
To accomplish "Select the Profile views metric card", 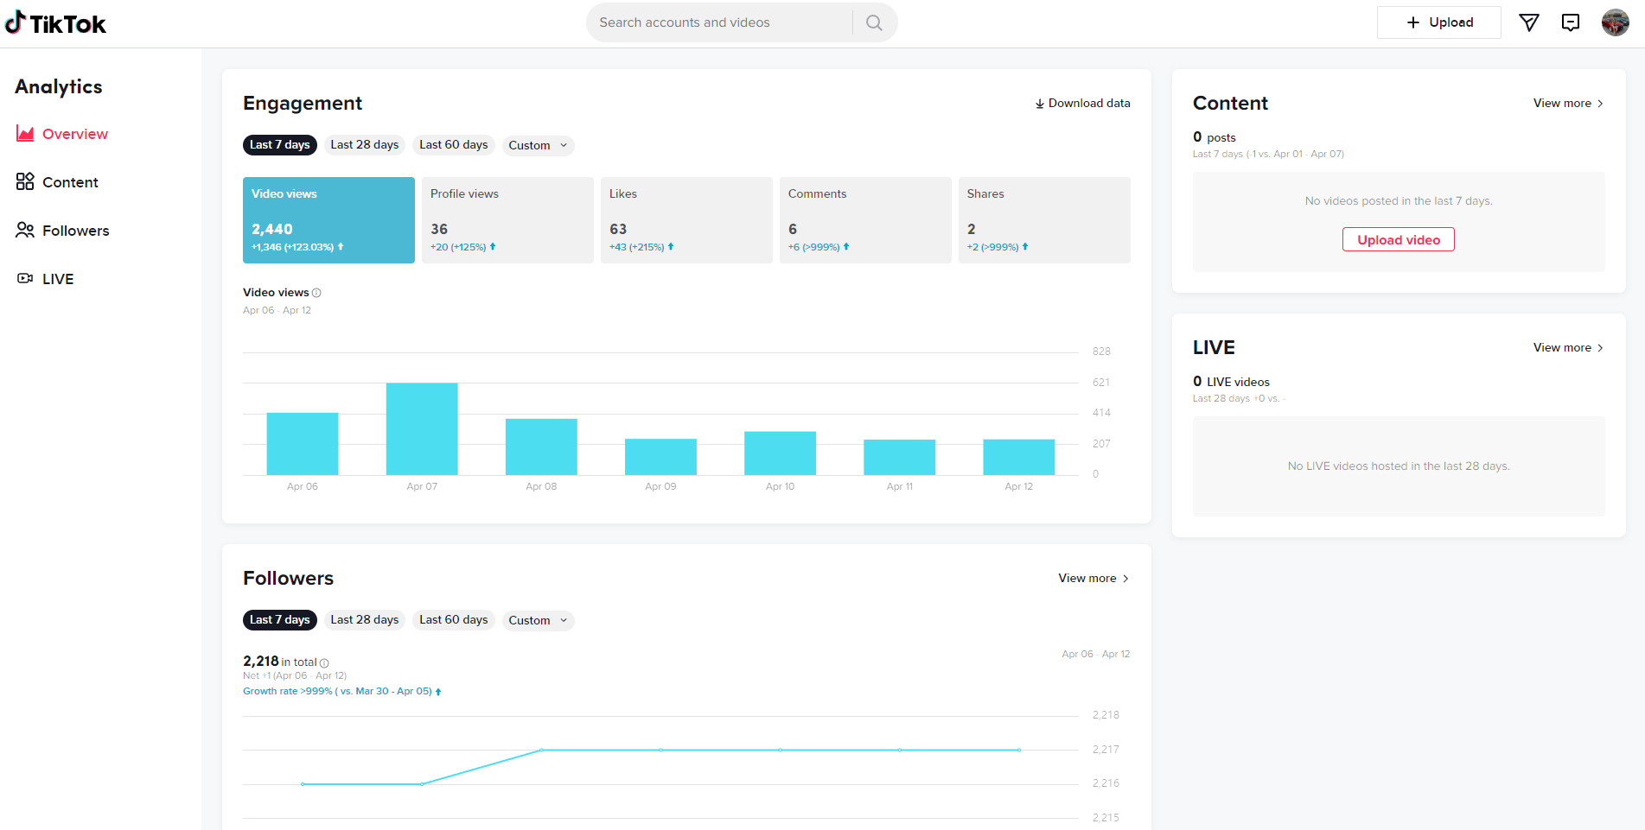I will [507, 220].
